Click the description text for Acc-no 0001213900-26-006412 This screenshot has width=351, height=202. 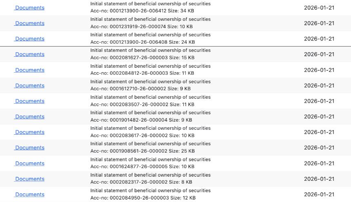[150, 4]
